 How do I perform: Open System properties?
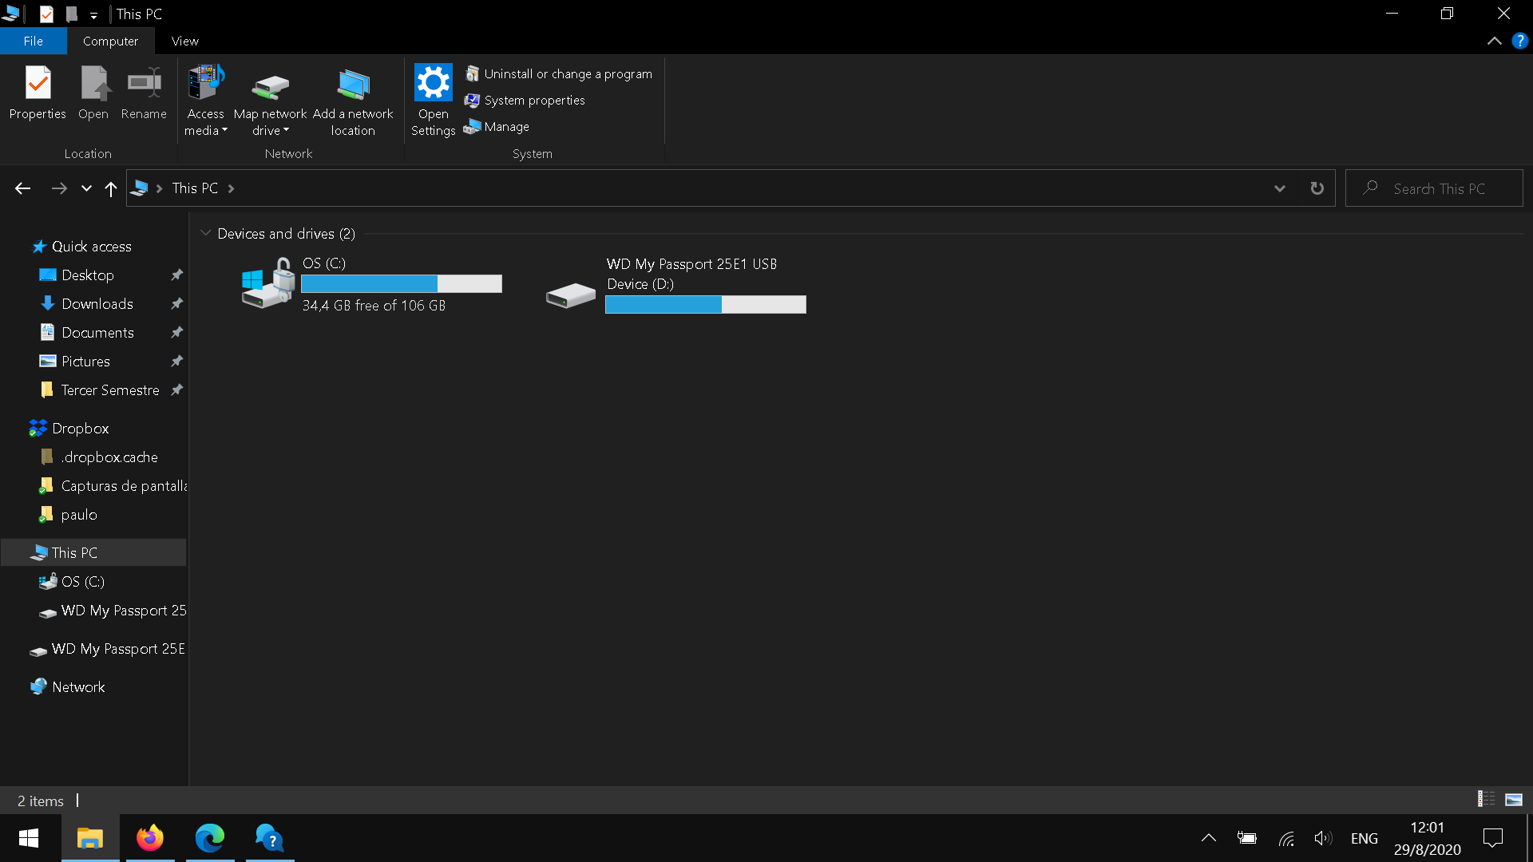pyautogui.click(x=534, y=101)
